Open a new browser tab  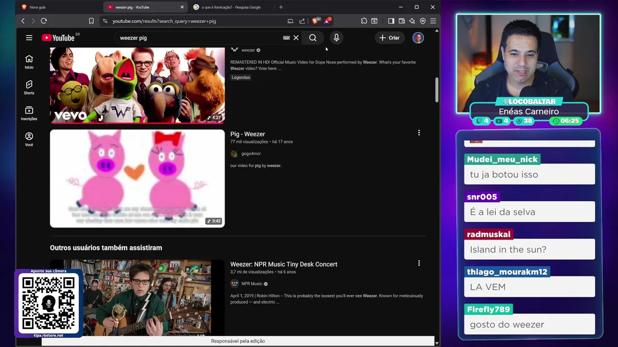(281, 7)
